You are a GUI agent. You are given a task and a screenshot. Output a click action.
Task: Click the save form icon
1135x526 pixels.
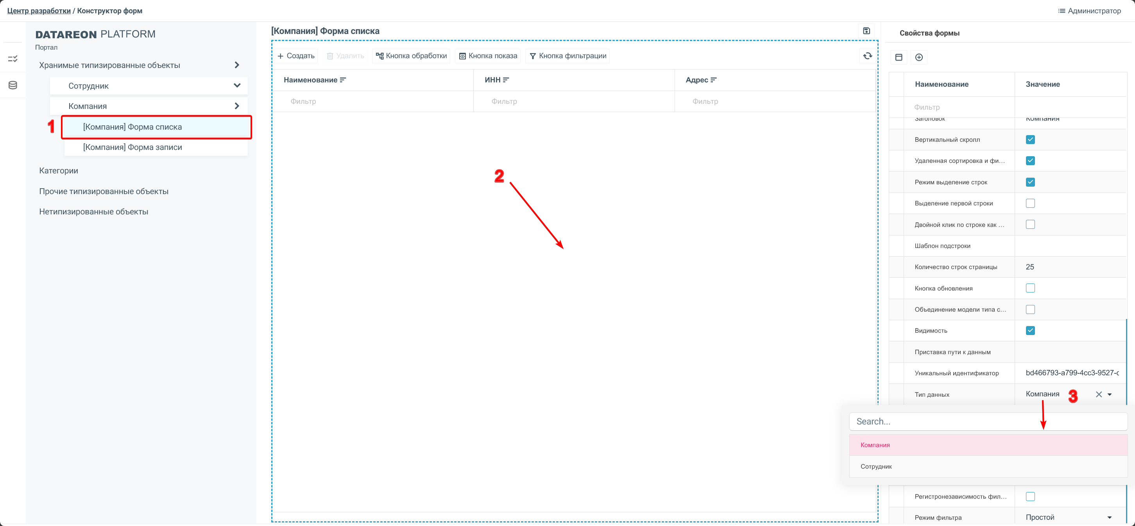pyautogui.click(x=866, y=31)
